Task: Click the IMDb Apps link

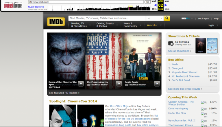Action: coord(203,19)
